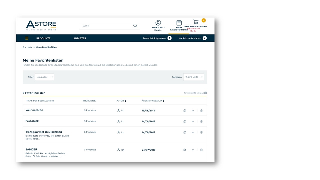Viewport: 320px width, 180px height.
Task: Sort by Änderungsdatum column
Action: click(x=153, y=101)
